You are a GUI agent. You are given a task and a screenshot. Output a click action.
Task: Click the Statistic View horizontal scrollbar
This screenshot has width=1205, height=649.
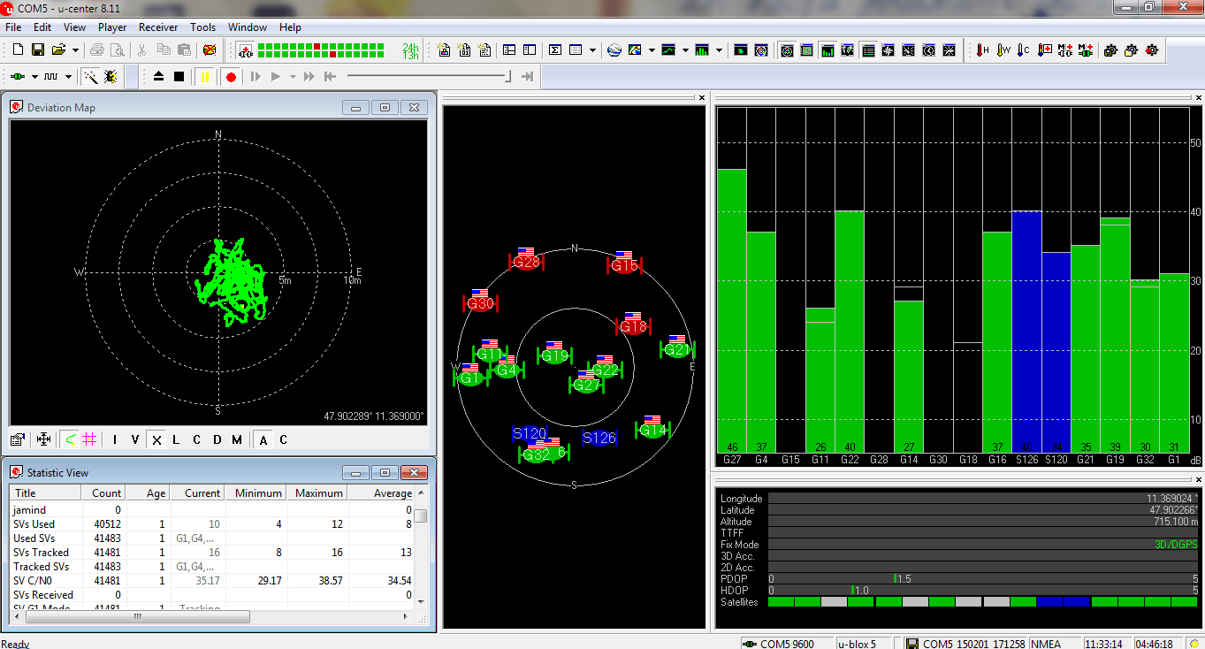[137, 616]
